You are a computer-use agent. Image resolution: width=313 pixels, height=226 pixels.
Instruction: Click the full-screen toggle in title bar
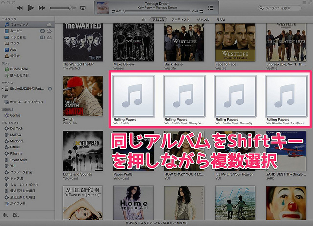310,2
